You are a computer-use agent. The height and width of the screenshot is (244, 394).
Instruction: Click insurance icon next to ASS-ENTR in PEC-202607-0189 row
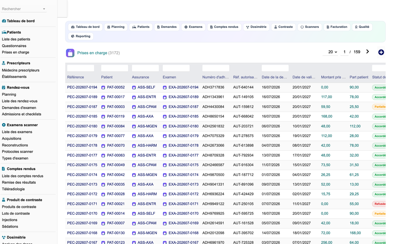pyautogui.click(x=134, y=97)
